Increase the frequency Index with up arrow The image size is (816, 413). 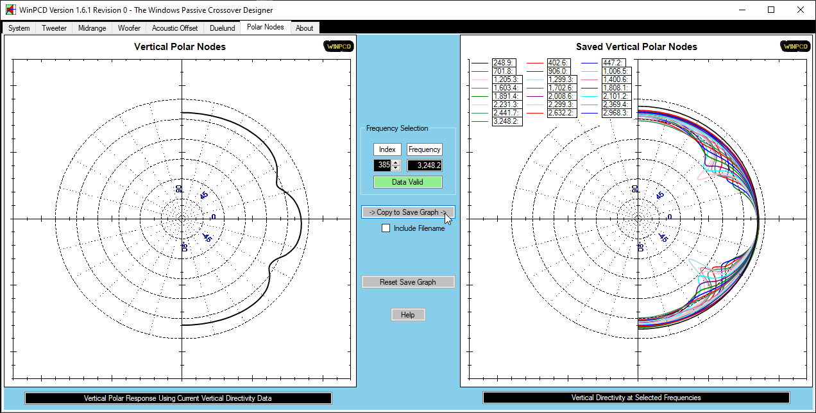click(396, 162)
